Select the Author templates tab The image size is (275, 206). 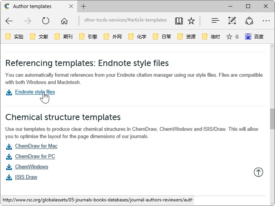[x=38, y=6]
